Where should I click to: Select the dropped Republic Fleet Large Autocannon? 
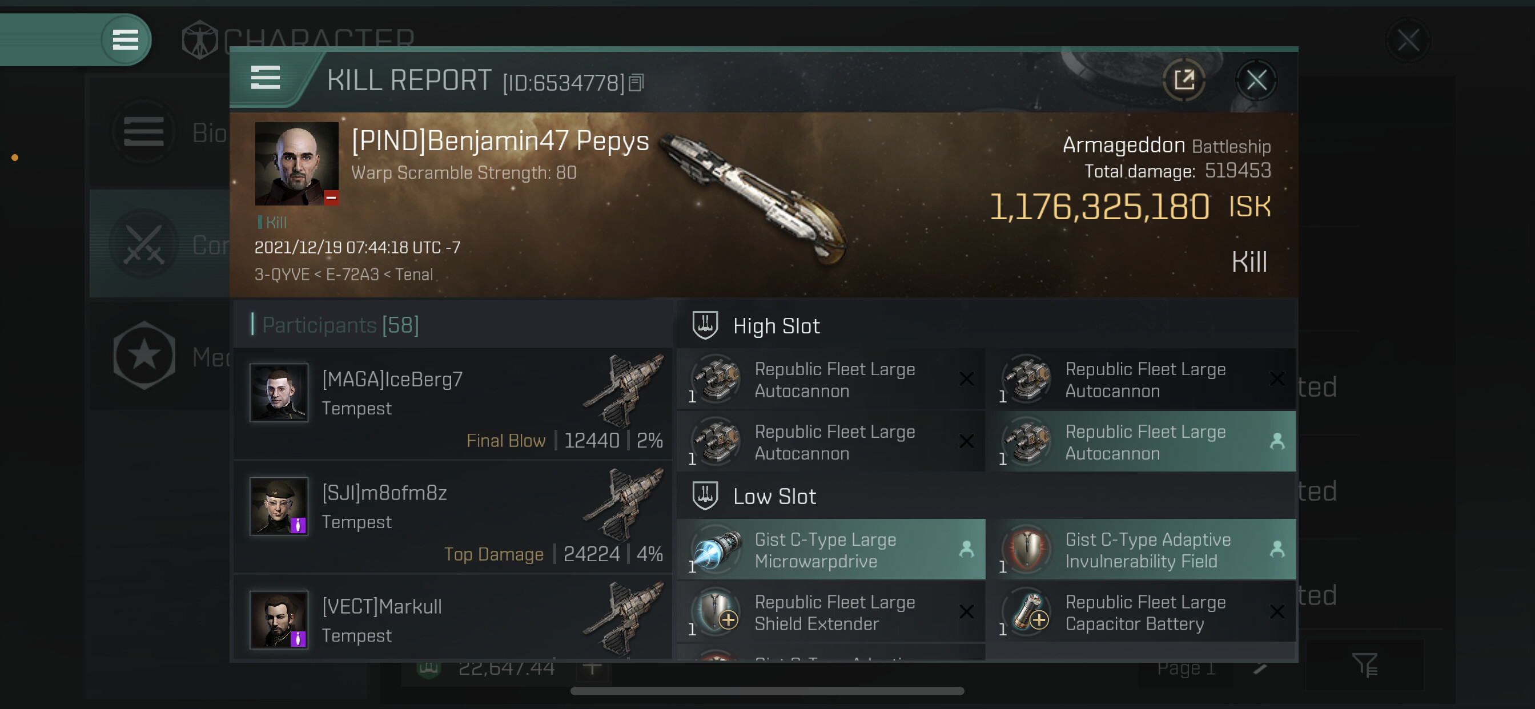[x=1142, y=441]
